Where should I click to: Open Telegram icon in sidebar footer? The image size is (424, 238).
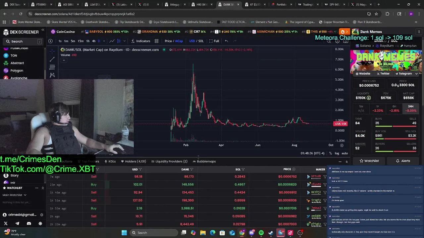click(17, 224)
